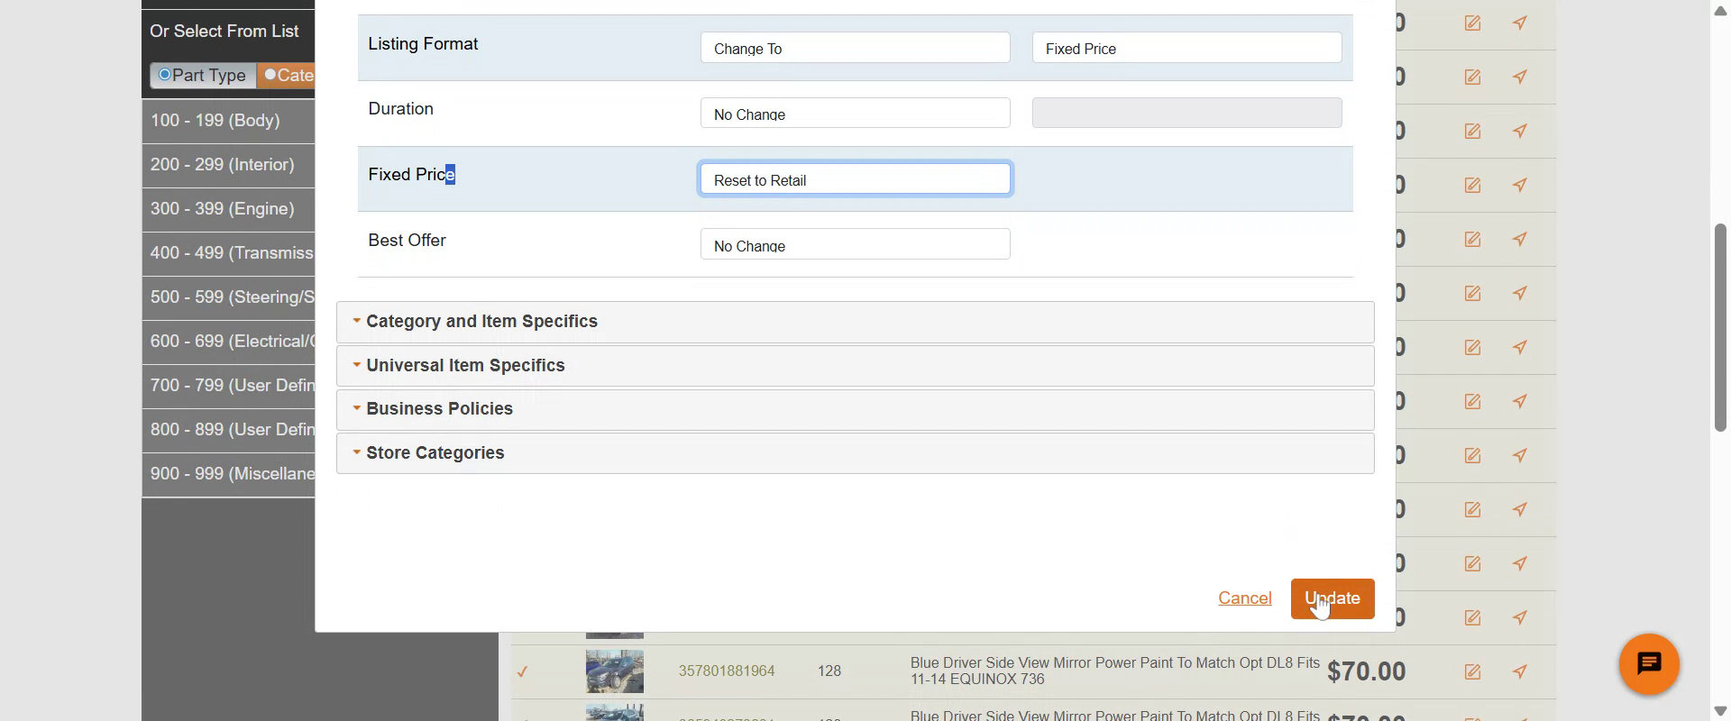The height and width of the screenshot is (721, 1731).
Task: Open the mirror photo thumbnail for item 357801881964
Action: coord(615,671)
